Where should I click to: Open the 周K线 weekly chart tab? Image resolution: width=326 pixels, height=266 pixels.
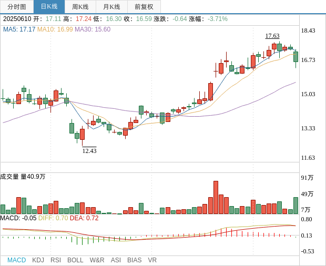point(80,7)
